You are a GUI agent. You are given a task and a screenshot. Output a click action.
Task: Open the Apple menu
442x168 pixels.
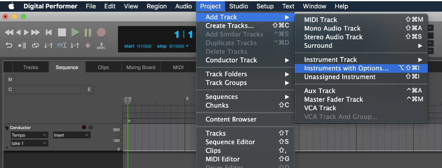click(x=11, y=6)
